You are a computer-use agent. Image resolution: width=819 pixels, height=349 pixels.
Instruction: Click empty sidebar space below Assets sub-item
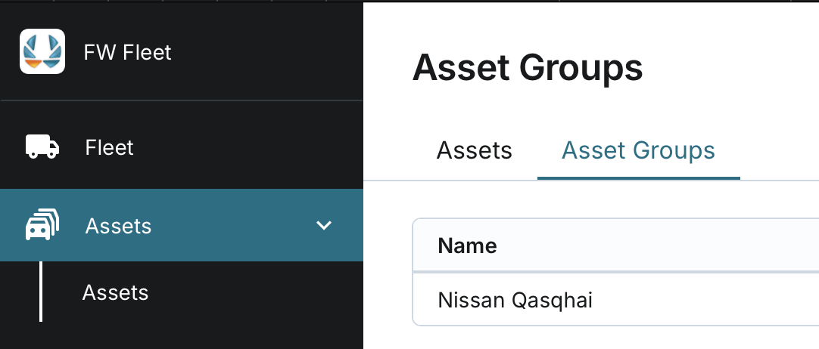point(182,335)
